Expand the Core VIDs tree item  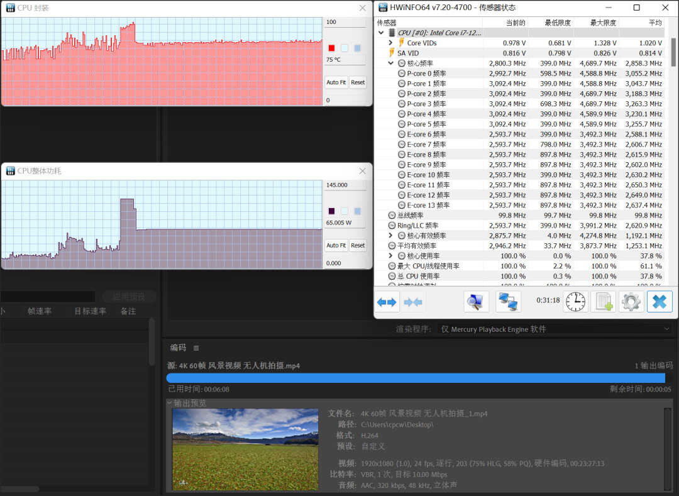pos(390,43)
